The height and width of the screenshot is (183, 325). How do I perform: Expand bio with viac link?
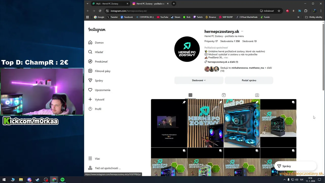[226, 58]
